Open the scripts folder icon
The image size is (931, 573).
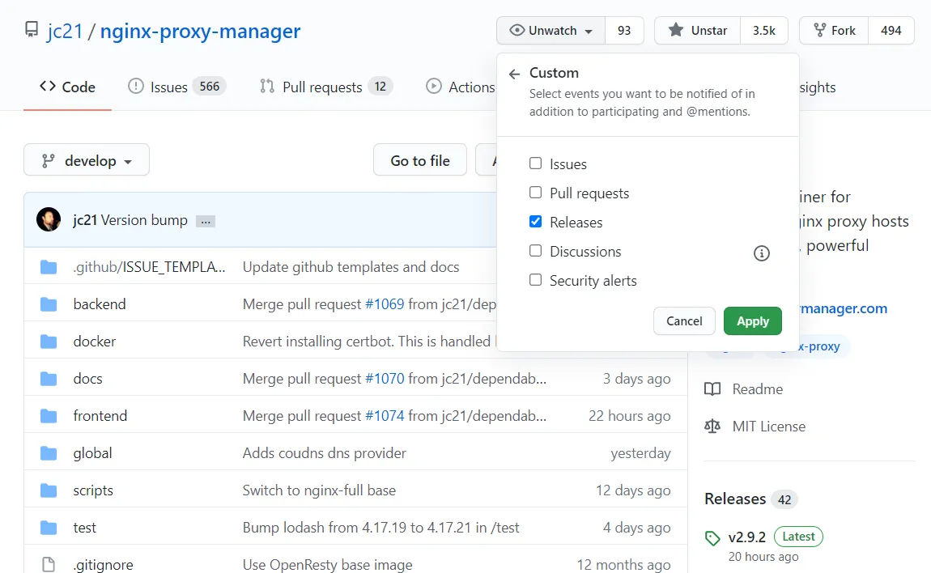(x=49, y=490)
